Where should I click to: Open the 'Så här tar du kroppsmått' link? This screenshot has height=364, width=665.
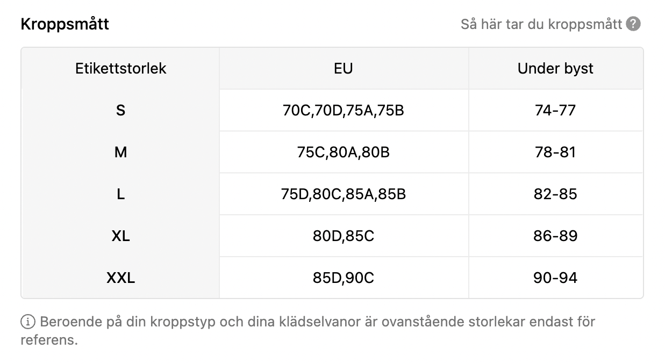[x=541, y=24]
